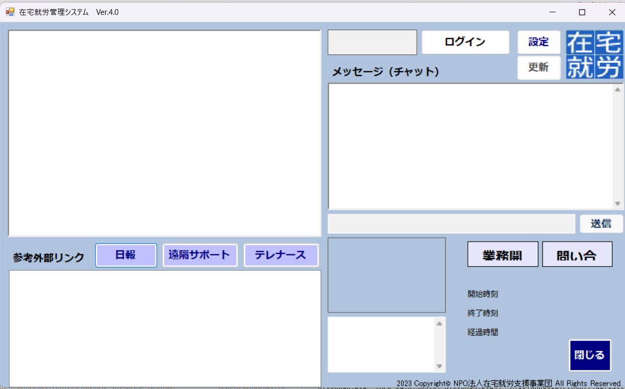The width and height of the screenshot is (625, 389).
Task: Click the user name field beside ログイン
Action: (372, 42)
